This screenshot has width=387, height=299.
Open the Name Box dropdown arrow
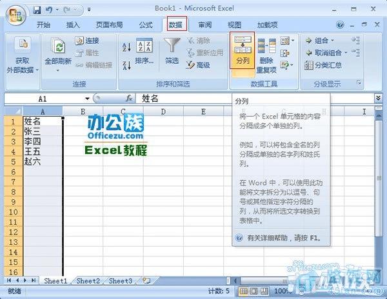(x=87, y=99)
